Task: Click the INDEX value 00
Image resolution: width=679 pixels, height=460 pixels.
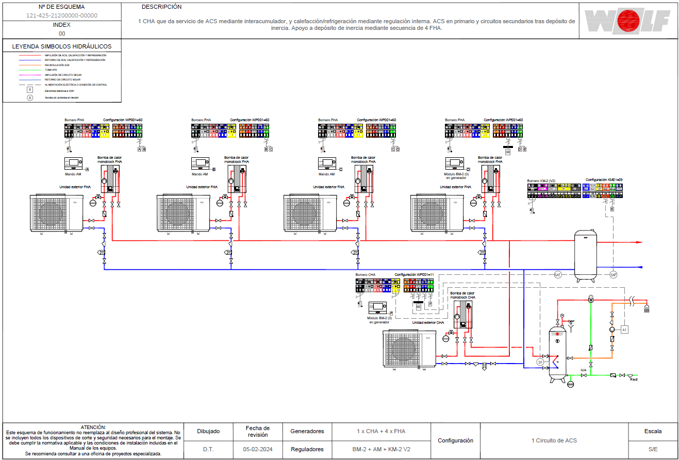Action: tap(62, 34)
